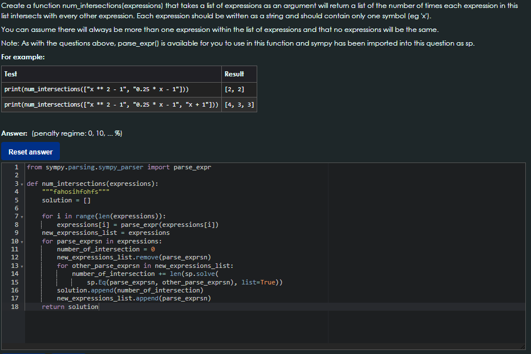Click the '[4, 3, 3]' result cell
The image size is (531, 354).
click(239, 104)
